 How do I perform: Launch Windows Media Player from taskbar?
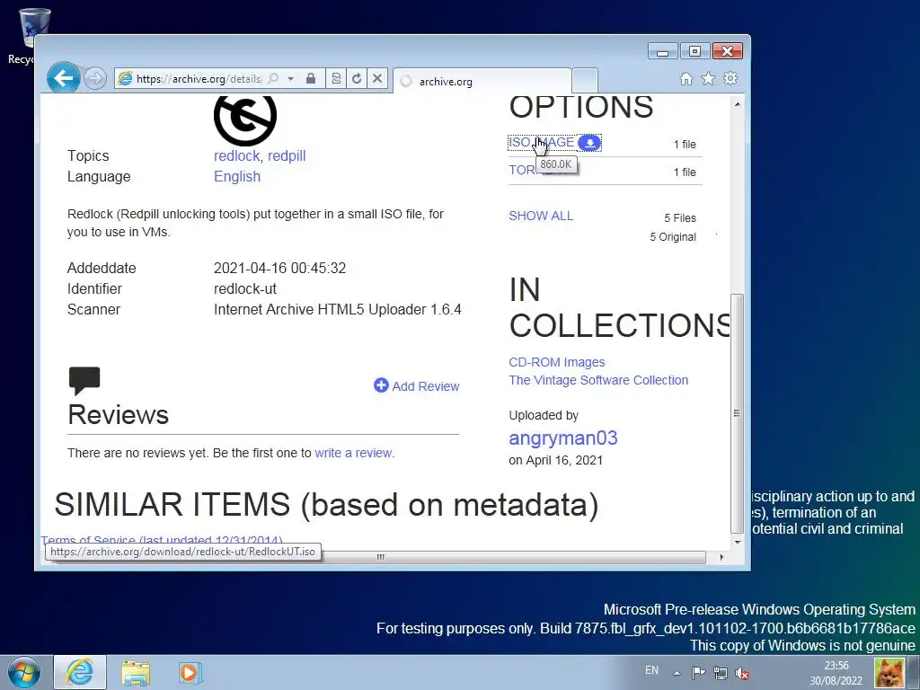[x=190, y=672]
